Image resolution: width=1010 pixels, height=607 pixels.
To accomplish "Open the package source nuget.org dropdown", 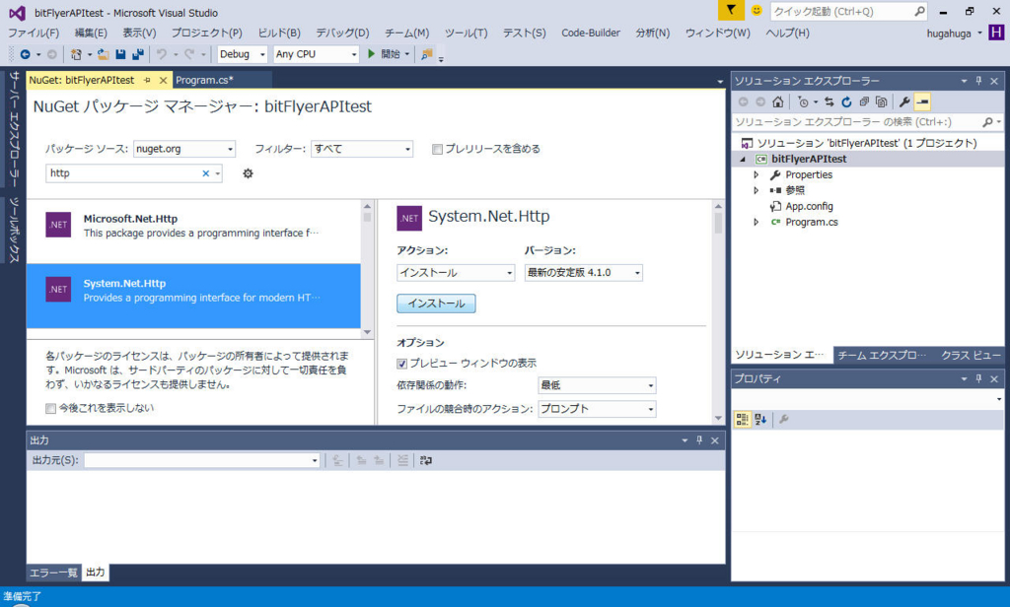I will pos(184,149).
